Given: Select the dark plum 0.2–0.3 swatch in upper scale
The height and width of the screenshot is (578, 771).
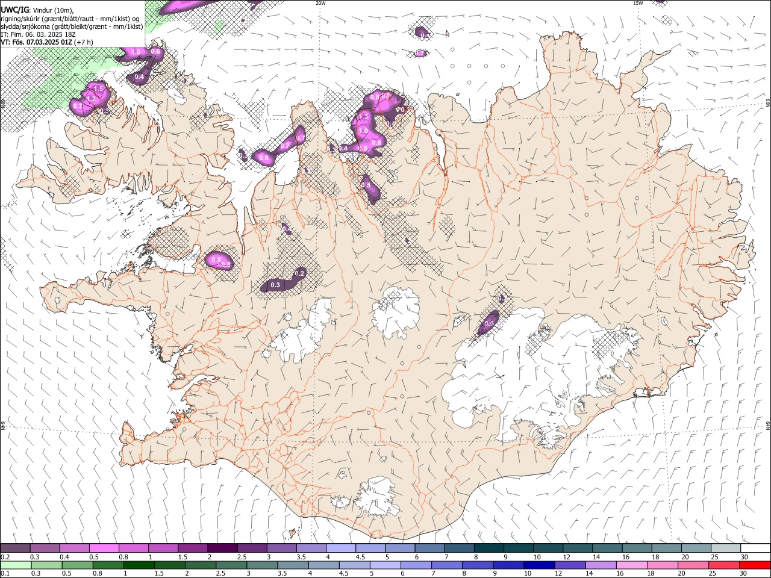Looking at the screenshot, I should [x=16, y=548].
